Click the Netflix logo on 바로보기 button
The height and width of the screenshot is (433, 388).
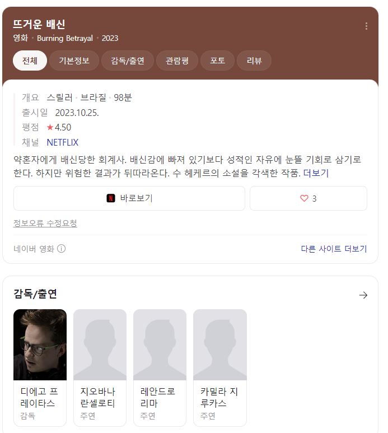111,198
